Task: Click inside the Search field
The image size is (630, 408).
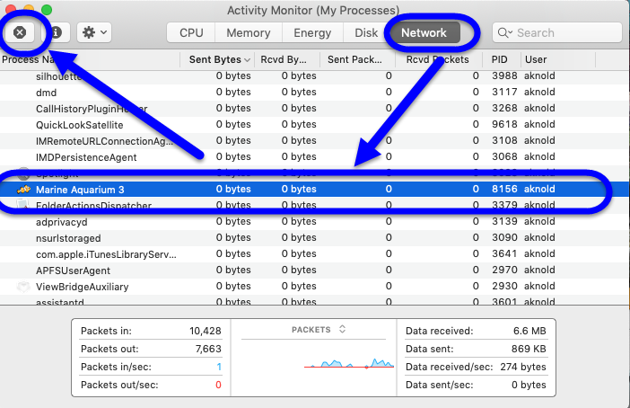Action: [x=561, y=33]
